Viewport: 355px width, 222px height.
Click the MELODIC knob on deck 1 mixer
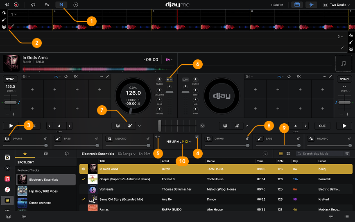[x=159, y=91]
